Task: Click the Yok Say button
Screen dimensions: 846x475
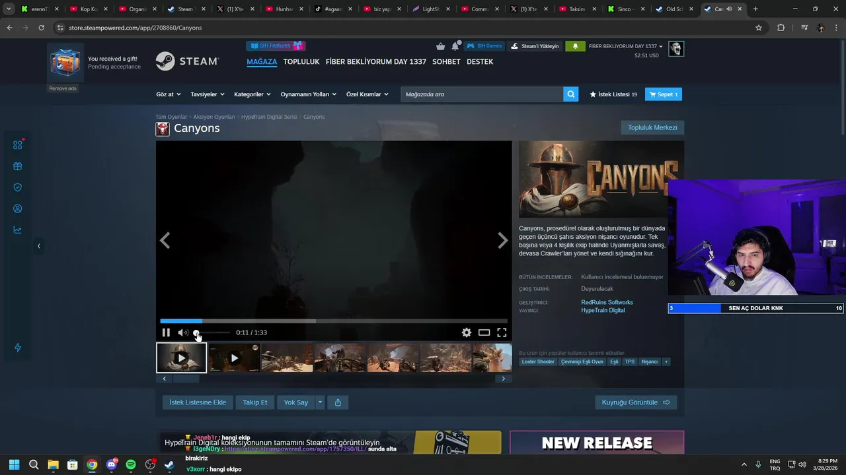Action: (296, 402)
